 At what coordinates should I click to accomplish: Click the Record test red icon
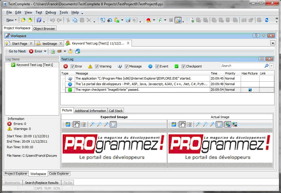tap(149, 20)
